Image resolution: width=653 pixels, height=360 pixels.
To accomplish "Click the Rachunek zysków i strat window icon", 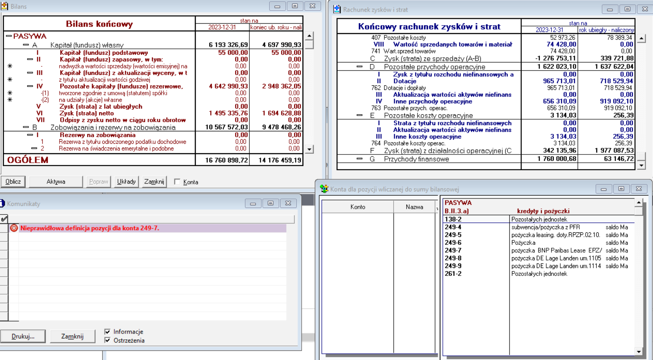I will click(x=337, y=9).
